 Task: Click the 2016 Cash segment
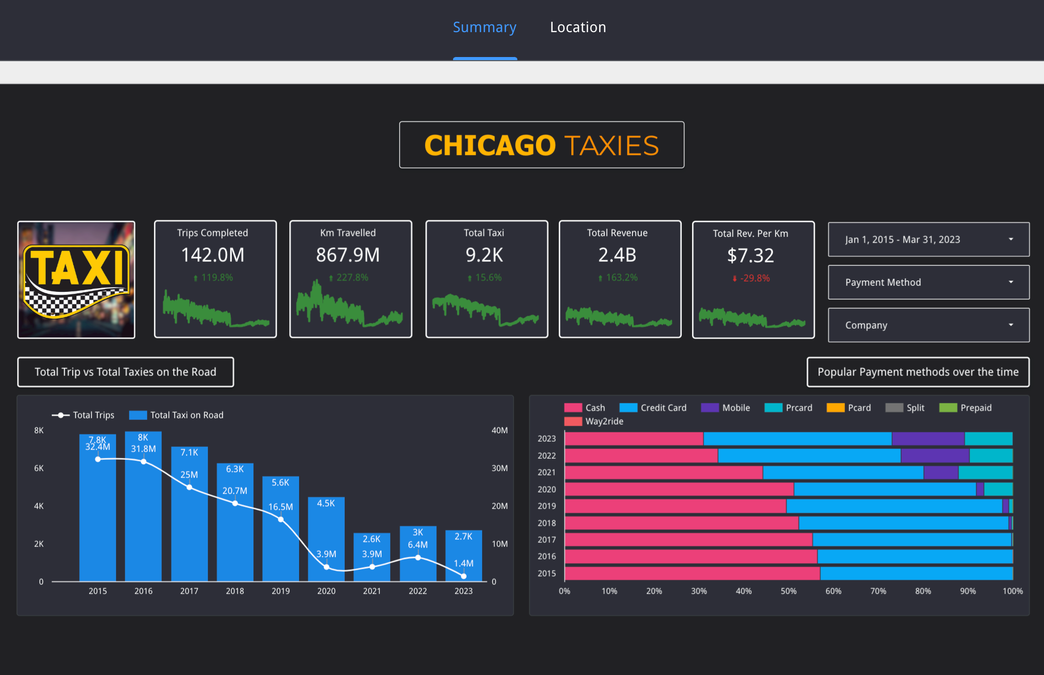pos(691,556)
